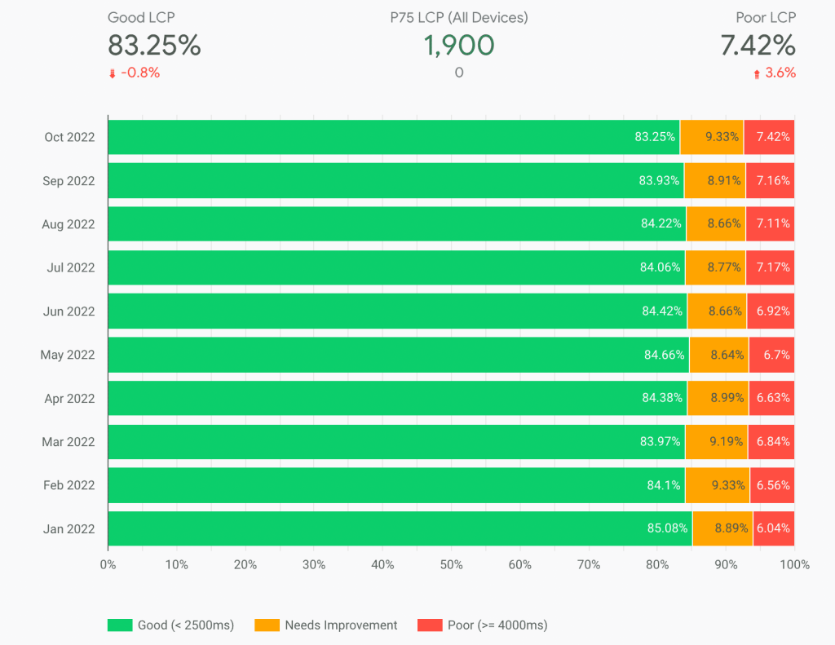Toggle the Good (< 2500ms) legend label

[186, 625]
